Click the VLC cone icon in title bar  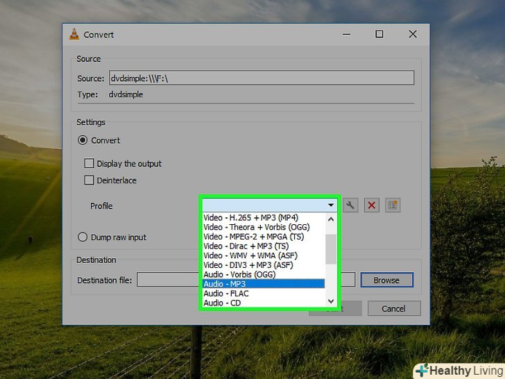[74, 34]
